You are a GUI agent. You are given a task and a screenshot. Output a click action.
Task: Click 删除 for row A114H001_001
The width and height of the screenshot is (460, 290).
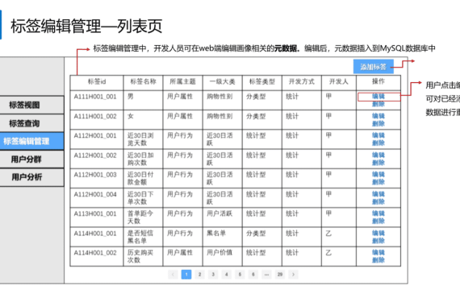click(x=378, y=241)
